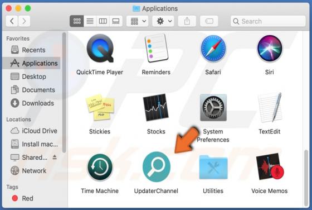Viewport: 312px width, 210px height.
Task: Eject the Shared... volume
Action: [x=55, y=157]
